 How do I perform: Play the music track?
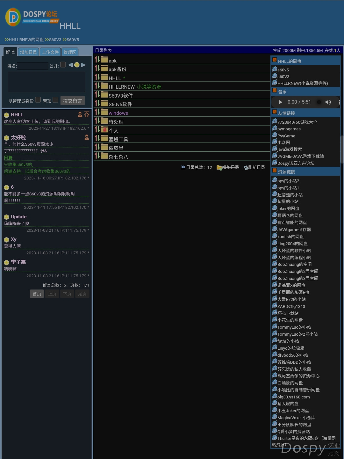[280, 102]
